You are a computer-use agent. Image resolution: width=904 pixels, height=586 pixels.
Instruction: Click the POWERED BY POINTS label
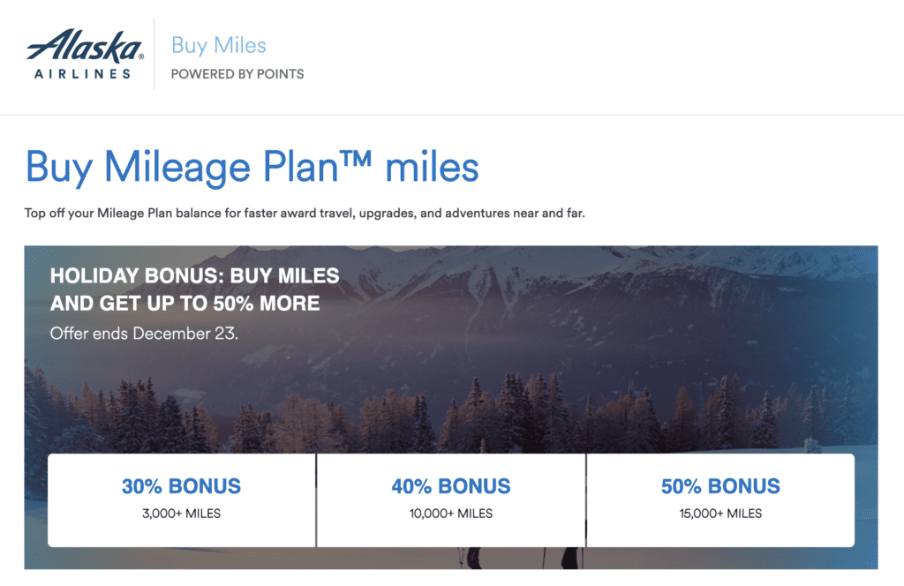point(237,74)
